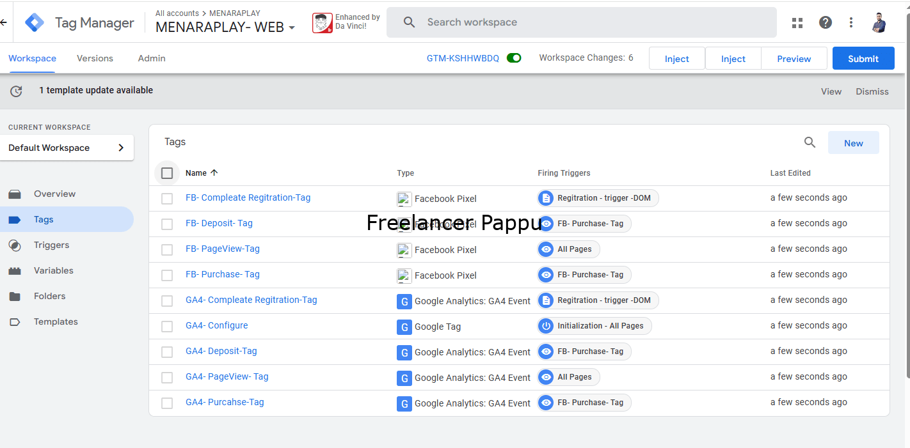Open the GA4- Purcahse-Tag link

click(x=225, y=402)
